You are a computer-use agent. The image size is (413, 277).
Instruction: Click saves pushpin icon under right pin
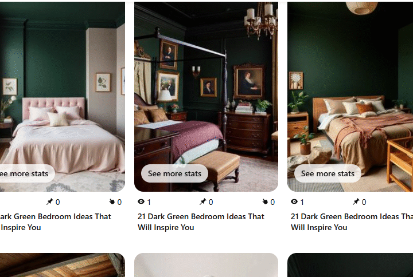pos(356,201)
